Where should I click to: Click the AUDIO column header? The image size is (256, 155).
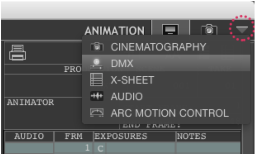click(29, 136)
